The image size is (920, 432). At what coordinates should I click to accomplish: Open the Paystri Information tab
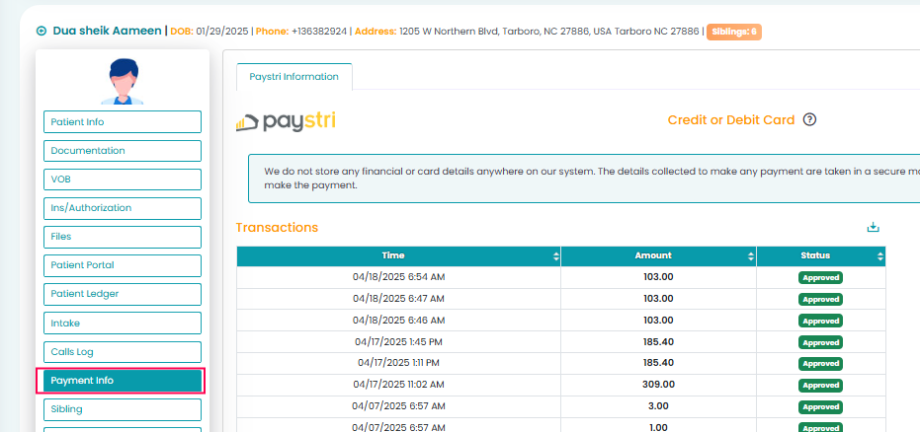click(293, 77)
